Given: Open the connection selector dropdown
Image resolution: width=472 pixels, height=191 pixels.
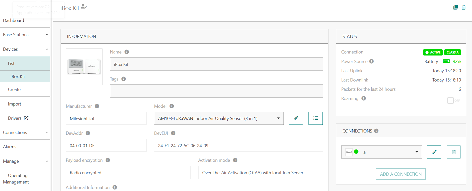Looking at the screenshot, I should [381, 152].
